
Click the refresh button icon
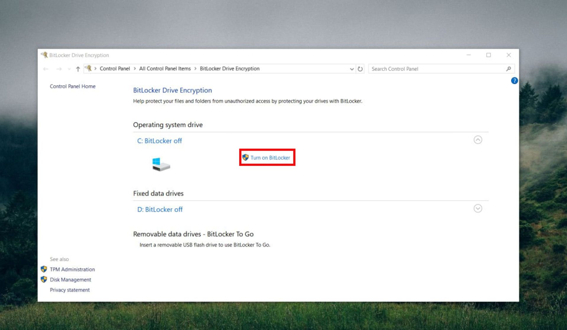[x=360, y=68]
